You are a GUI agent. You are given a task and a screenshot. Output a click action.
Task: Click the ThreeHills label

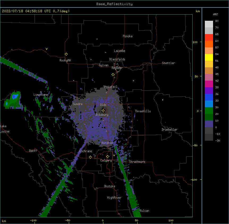pyautogui.click(x=143, y=111)
